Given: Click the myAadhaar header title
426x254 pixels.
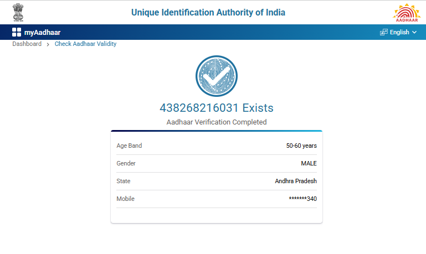Looking at the screenshot, I should 42,32.
